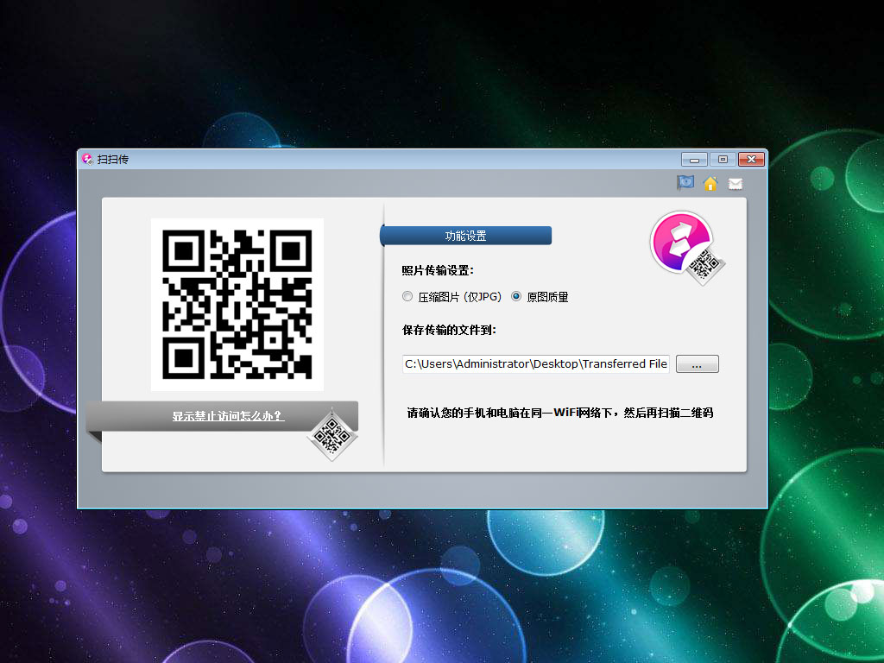
Task: Maximize the 扫扫传 window
Action: click(x=723, y=160)
